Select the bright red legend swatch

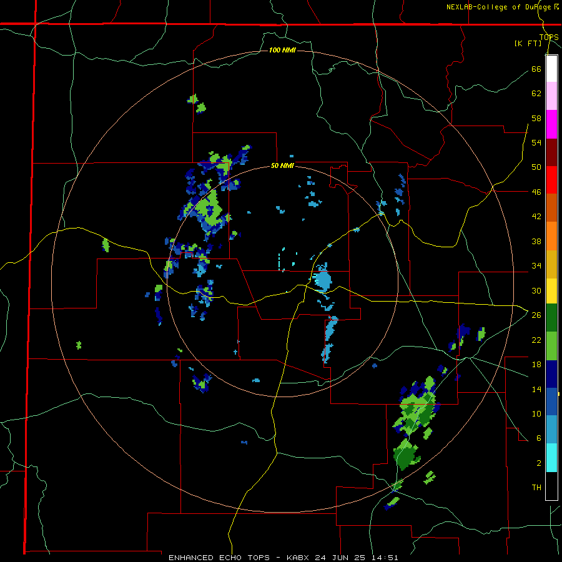(x=551, y=180)
